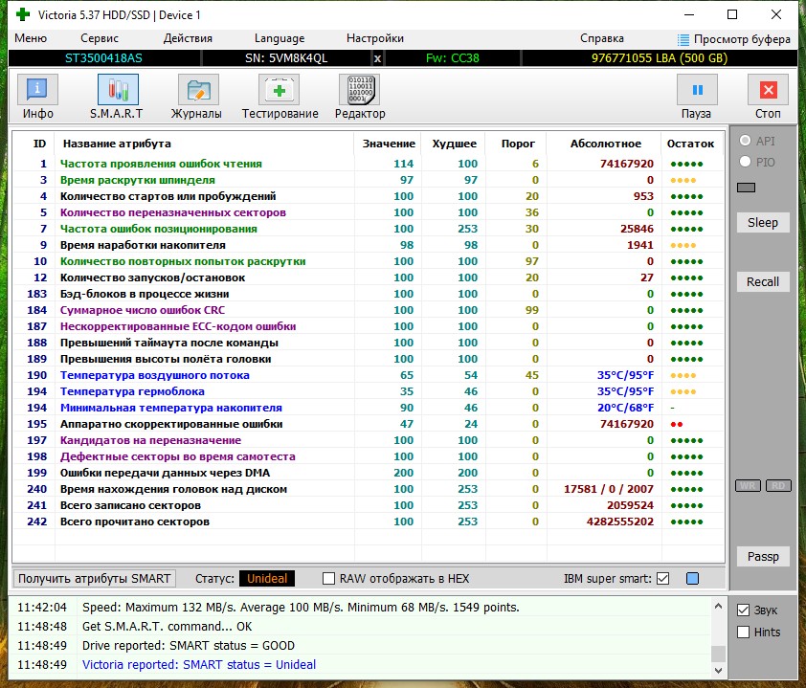Select row Время раскрутки шпинделя
The width and height of the screenshot is (806, 688).
tap(368, 180)
